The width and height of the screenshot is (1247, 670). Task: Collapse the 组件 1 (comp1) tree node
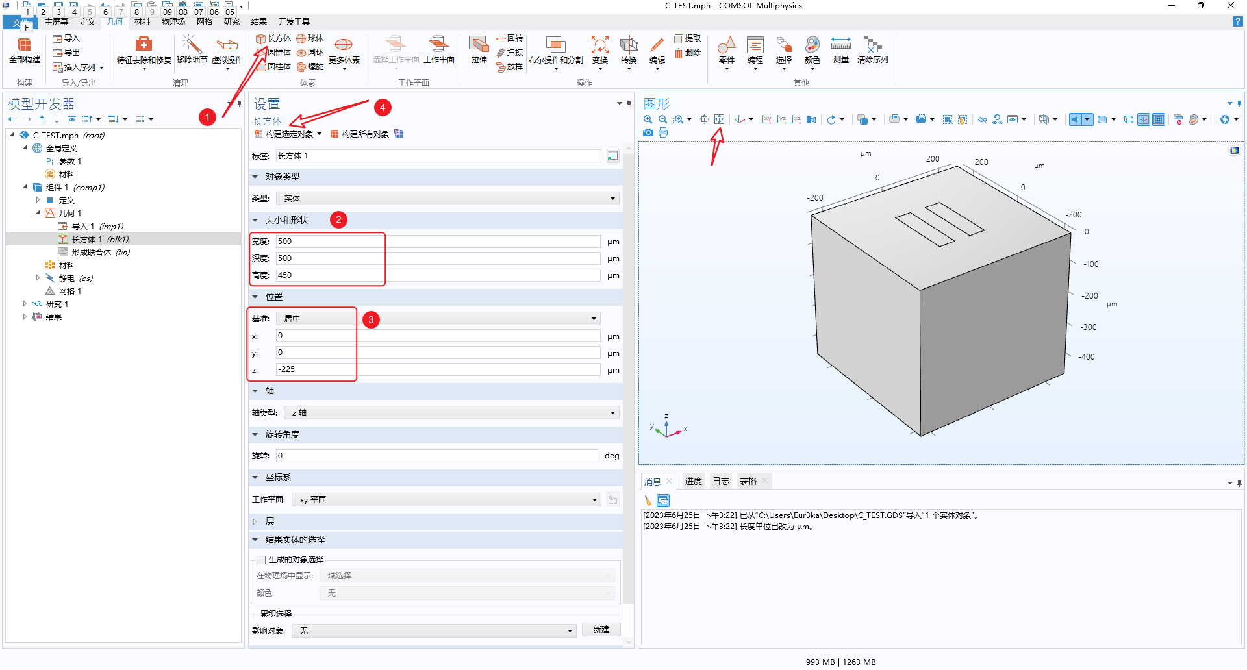25,187
